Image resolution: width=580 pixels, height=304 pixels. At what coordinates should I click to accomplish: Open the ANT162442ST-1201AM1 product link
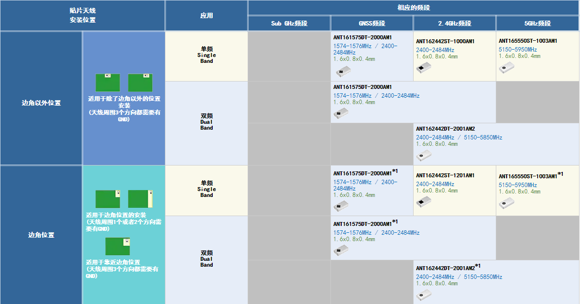pyautogui.click(x=445, y=175)
